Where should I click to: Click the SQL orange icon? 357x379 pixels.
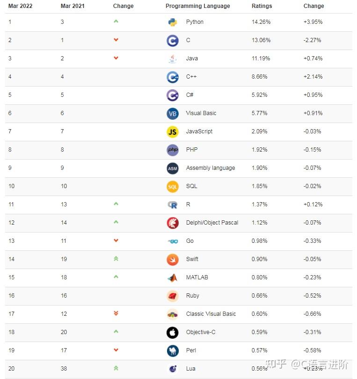[x=173, y=186]
